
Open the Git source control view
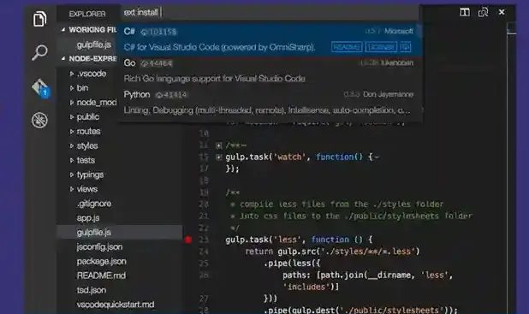(40, 88)
